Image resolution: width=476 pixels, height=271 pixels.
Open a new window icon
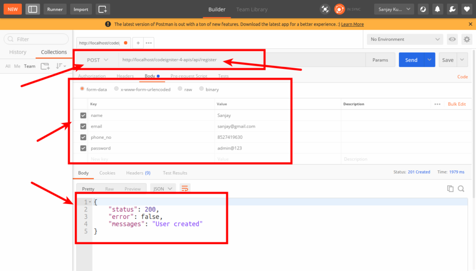tap(103, 9)
